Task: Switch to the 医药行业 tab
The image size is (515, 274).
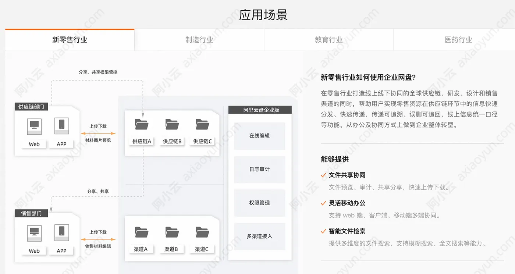Action: point(458,40)
